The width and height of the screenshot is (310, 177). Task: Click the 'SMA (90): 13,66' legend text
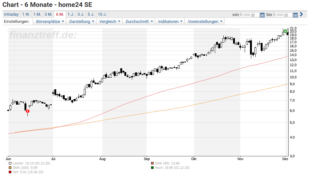click(167, 163)
